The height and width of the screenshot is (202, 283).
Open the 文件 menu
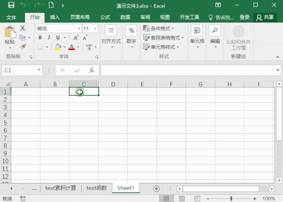[x=11, y=18]
